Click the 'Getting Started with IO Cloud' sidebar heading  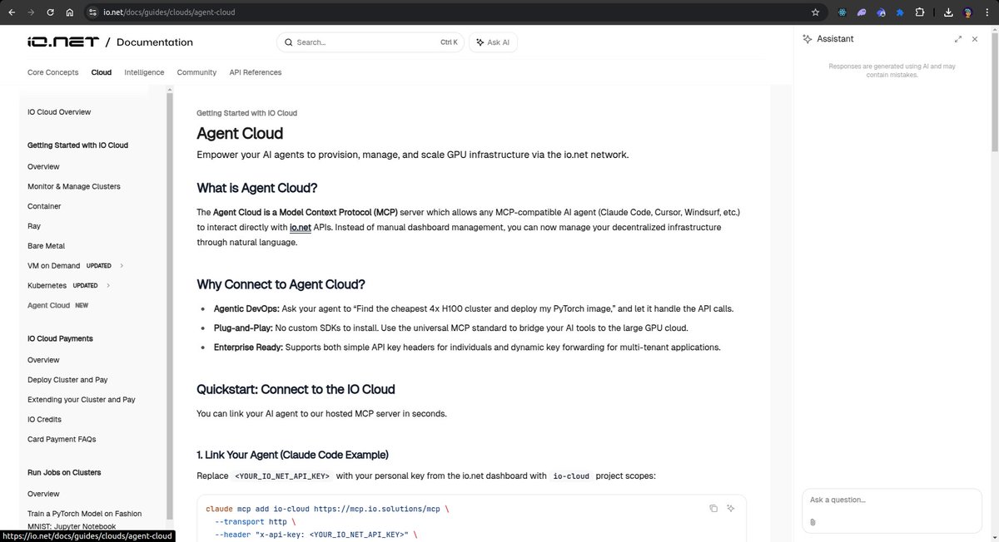pos(77,145)
